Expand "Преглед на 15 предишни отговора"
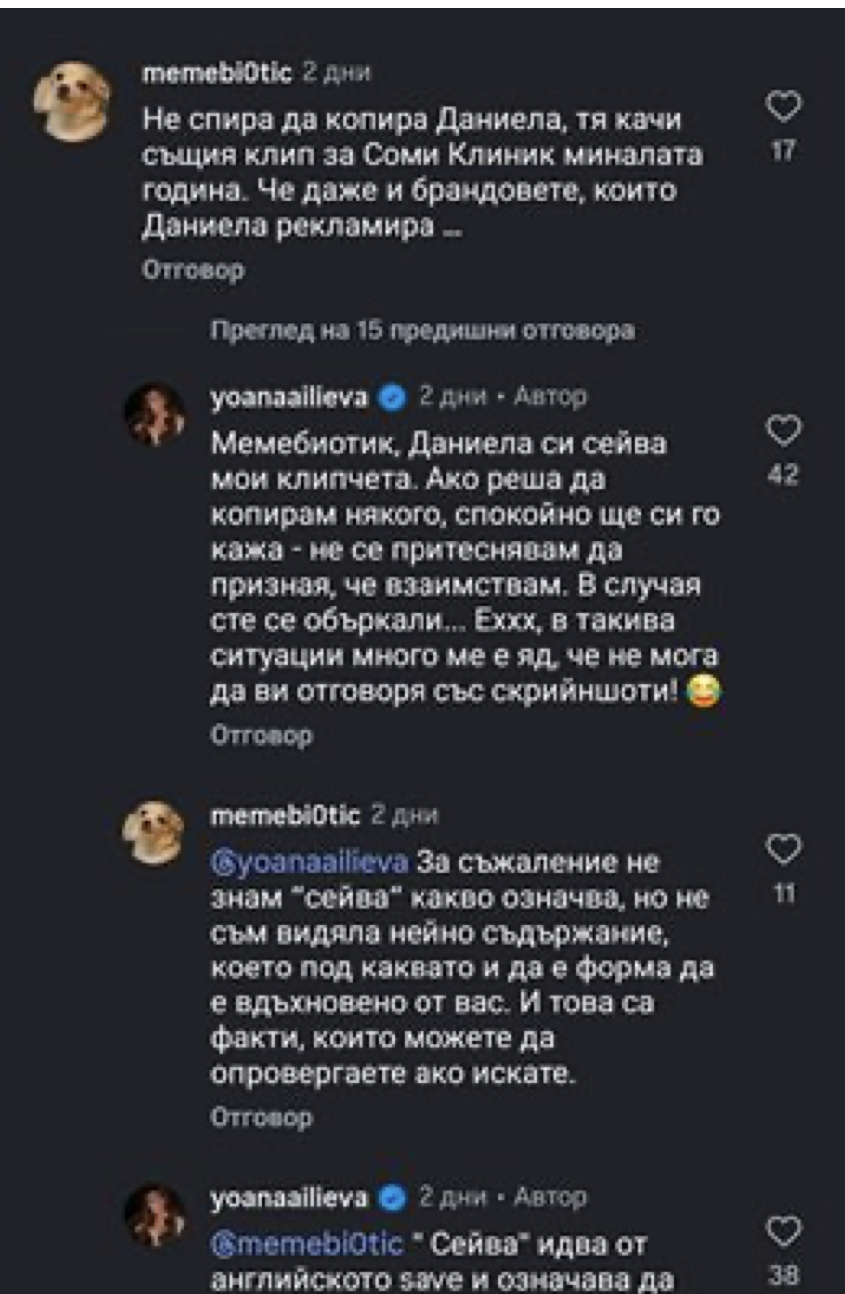The image size is (845, 1294). click(422, 331)
